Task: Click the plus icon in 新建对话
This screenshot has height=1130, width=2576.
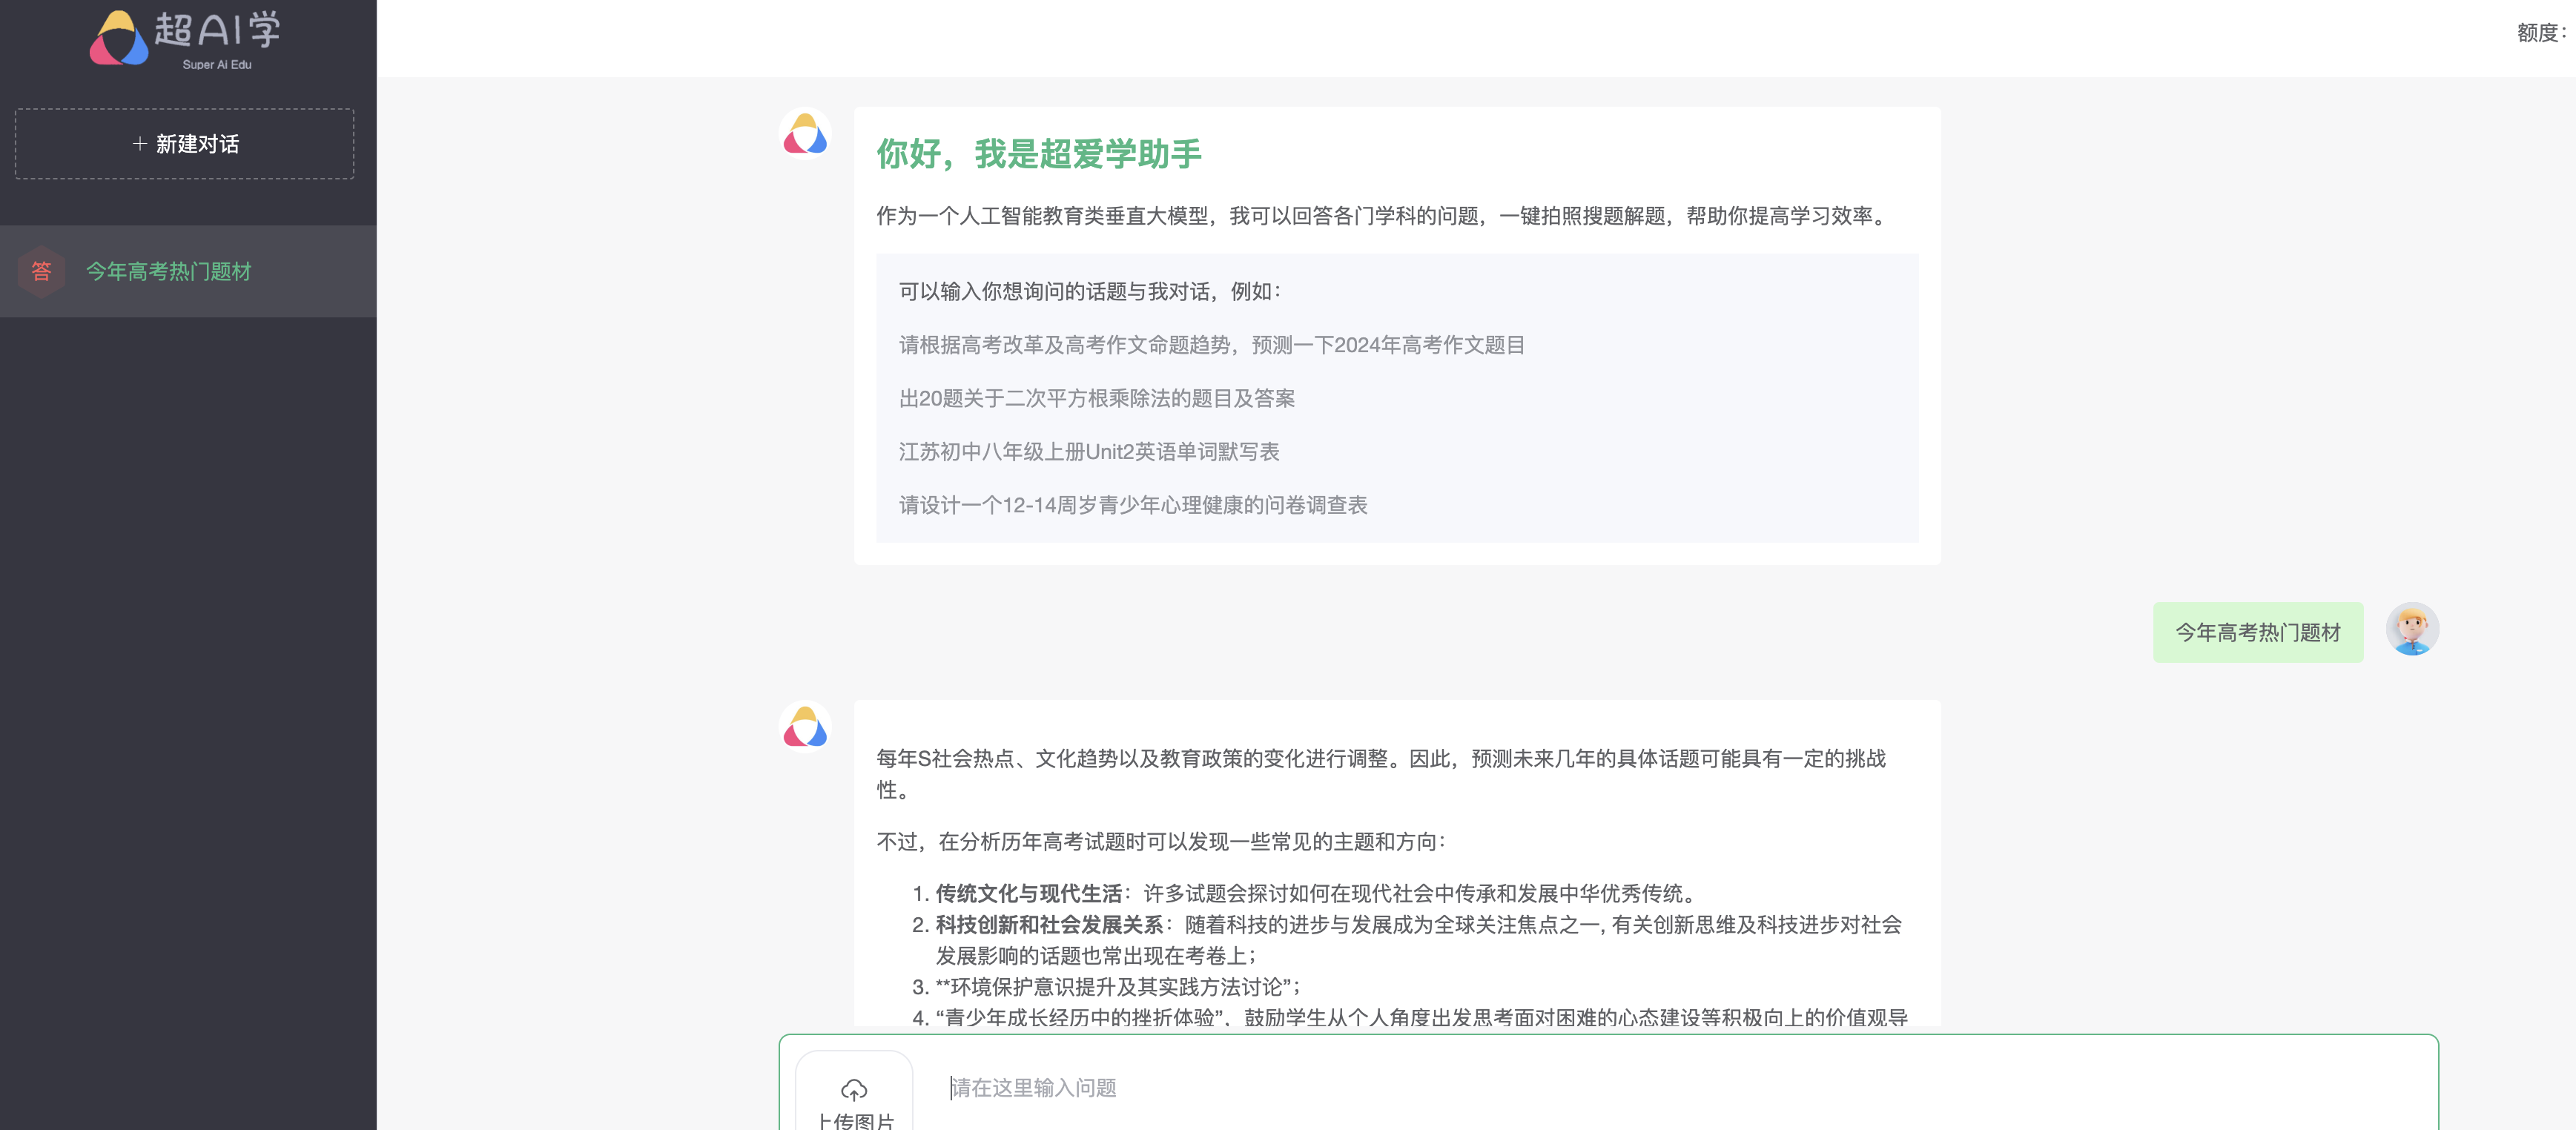Action: point(139,144)
